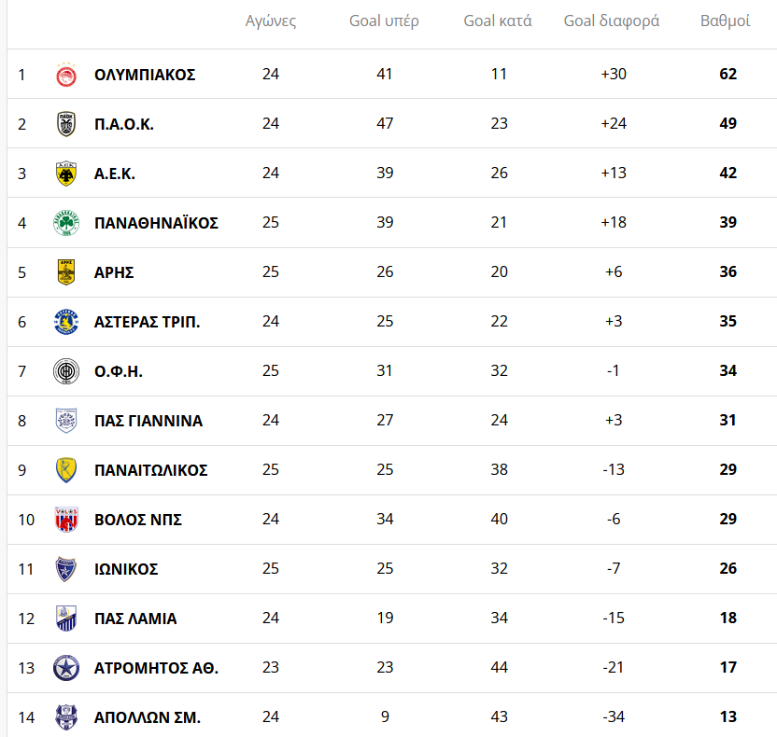Open the ΠΑΝΑΘΗΝΑΪΚΟΣ team page

156,223
